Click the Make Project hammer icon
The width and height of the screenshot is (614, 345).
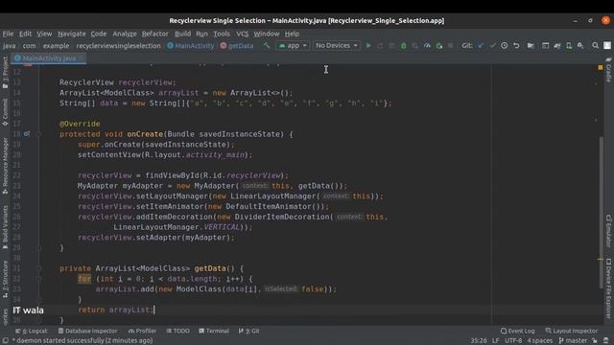[267, 45]
